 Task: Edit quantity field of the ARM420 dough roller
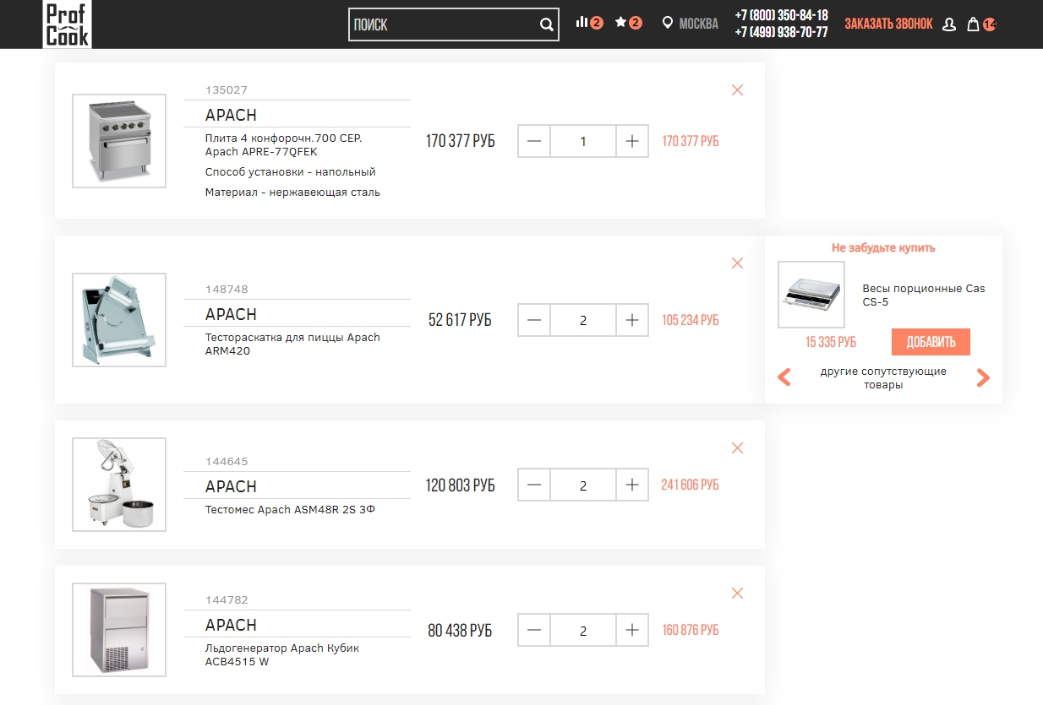pos(583,320)
